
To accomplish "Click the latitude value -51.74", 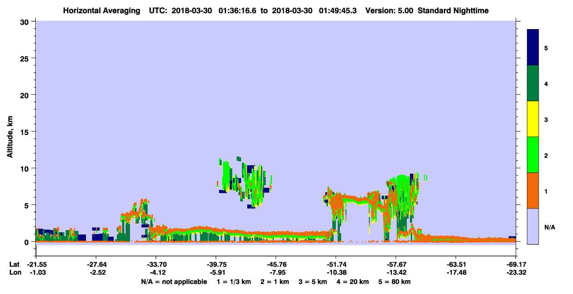I will click(336, 264).
